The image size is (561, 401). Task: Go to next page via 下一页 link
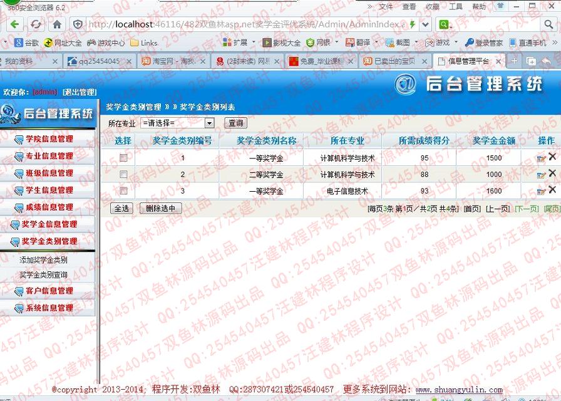(x=527, y=209)
